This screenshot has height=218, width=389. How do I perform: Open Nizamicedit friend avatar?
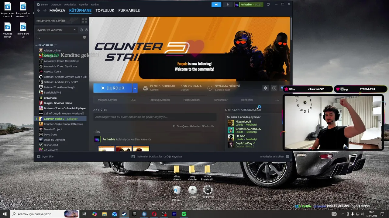pos(231,123)
